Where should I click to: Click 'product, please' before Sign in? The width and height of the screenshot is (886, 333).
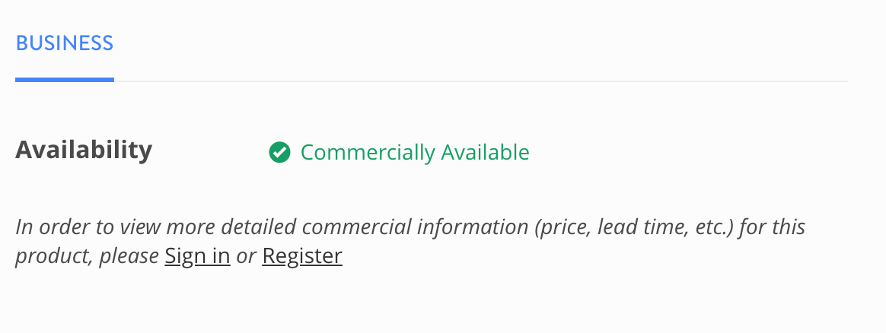[87, 256]
